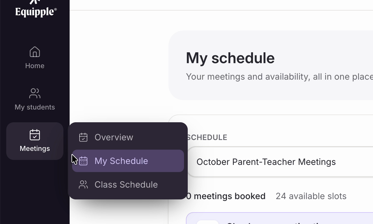Click the Meetings calendar-check sidebar icon
This screenshot has height=224, width=373.
coord(35,135)
